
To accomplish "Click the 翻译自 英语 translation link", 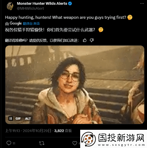I will 31,24.
